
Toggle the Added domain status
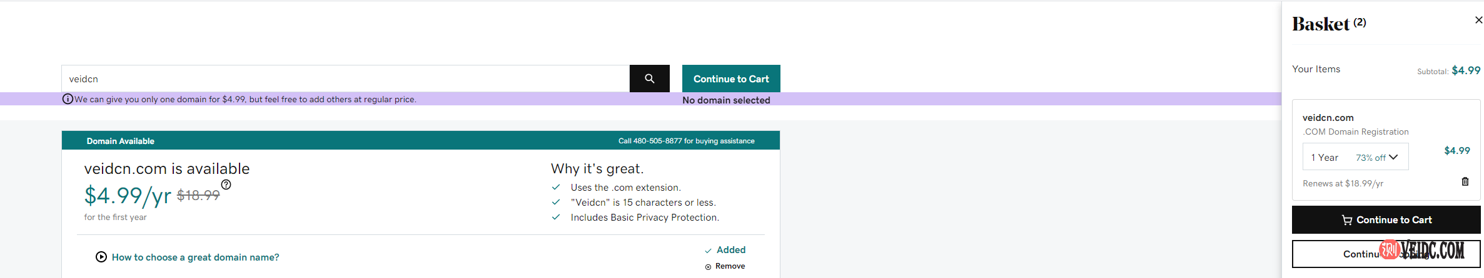click(725, 250)
